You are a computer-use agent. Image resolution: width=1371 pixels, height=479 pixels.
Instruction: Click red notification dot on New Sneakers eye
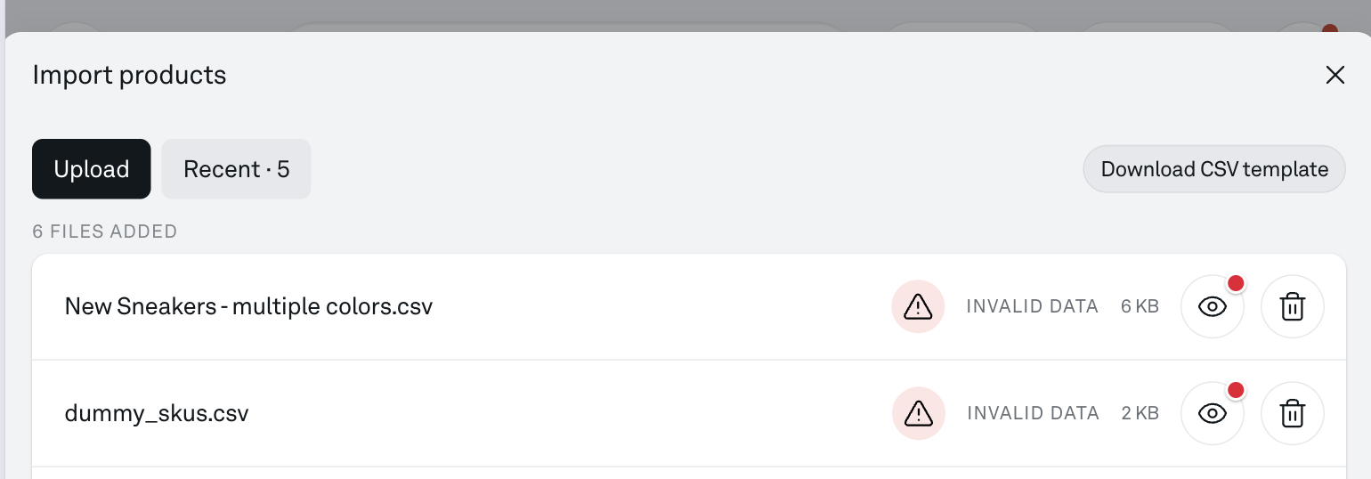coord(1236,284)
